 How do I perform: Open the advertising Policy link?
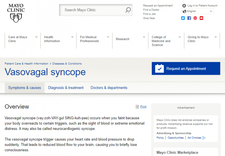point(160,138)
